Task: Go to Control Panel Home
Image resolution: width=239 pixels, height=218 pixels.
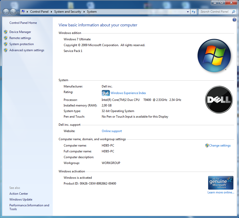Action: [x=23, y=23]
